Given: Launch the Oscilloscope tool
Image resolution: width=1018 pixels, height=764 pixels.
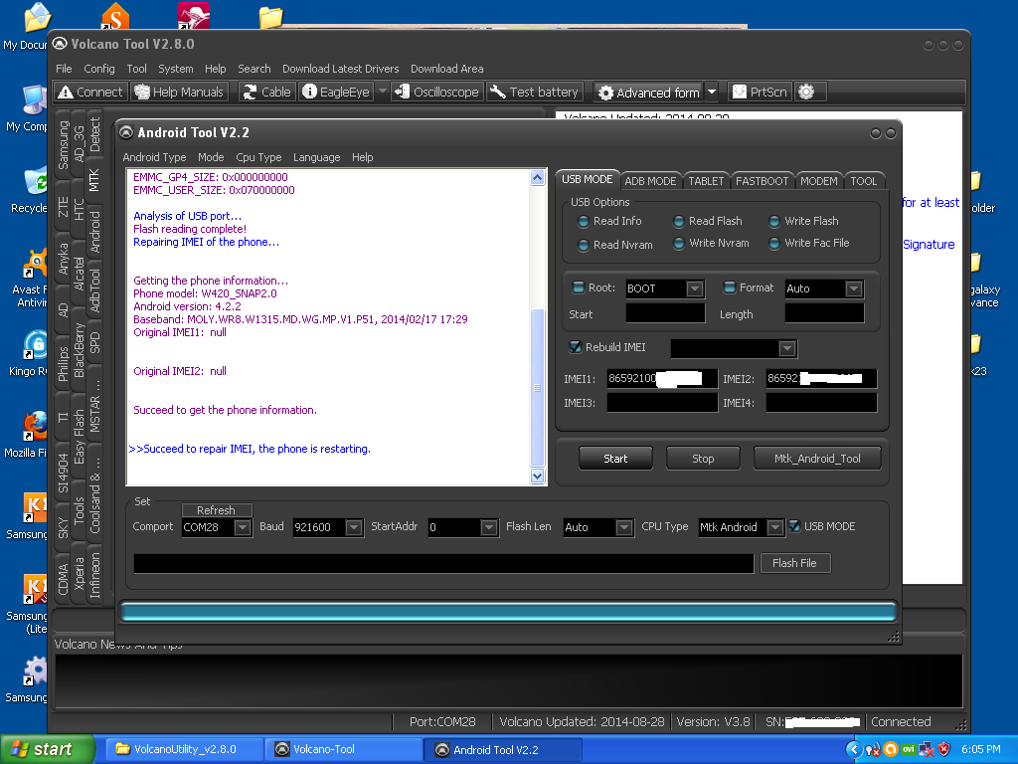Looking at the screenshot, I should pos(436,92).
